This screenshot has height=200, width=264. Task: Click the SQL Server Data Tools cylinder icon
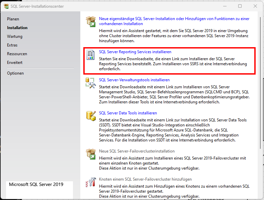pos(91,116)
